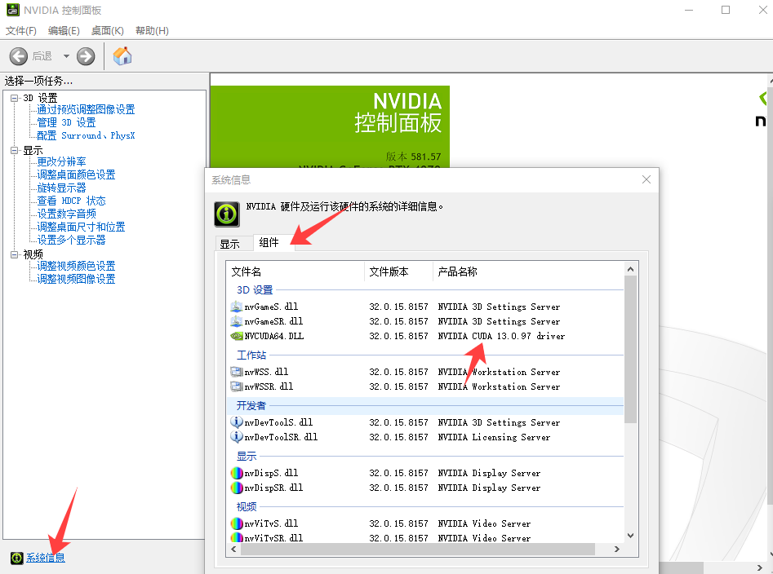Open the 文件(F) menu
Viewport: 773px width, 574px height.
(x=21, y=31)
